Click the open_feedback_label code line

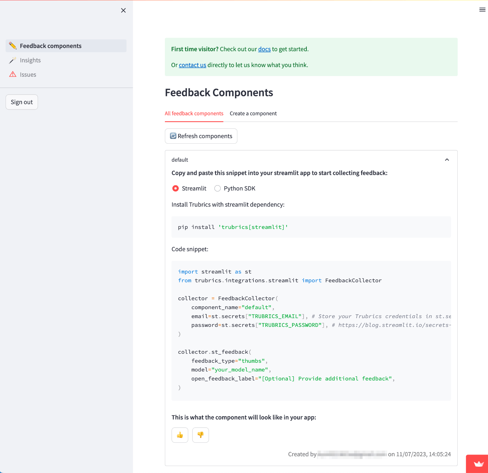tap(293, 379)
